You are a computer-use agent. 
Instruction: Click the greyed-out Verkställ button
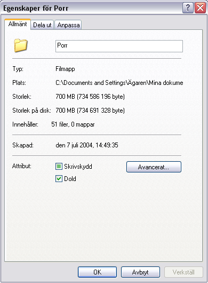click(183, 272)
